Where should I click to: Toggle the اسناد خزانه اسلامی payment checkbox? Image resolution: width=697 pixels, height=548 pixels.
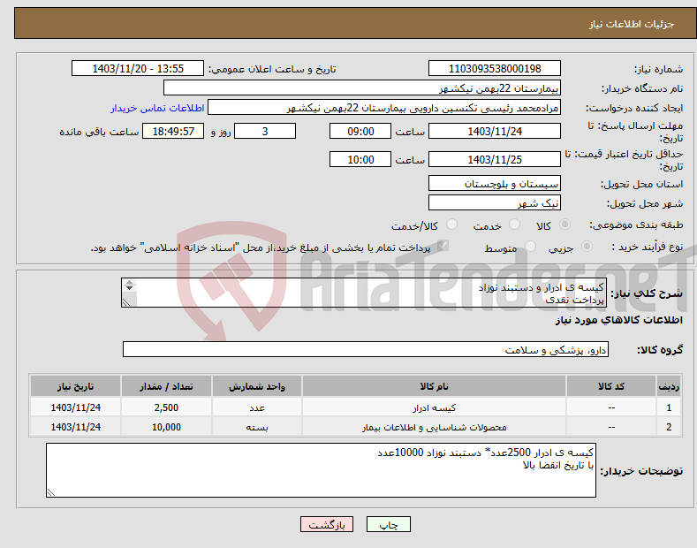coord(443,245)
